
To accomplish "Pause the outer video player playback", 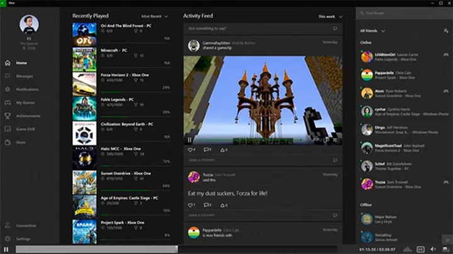I will click(x=7, y=249).
